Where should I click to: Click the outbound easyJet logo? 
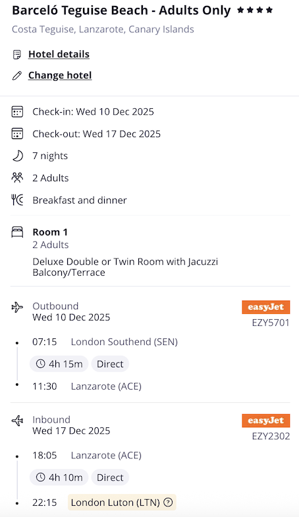(x=266, y=307)
